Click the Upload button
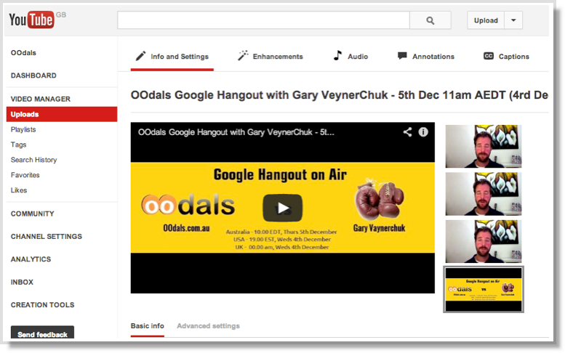Viewport: 565px width, 353px height. click(x=486, y=20)
